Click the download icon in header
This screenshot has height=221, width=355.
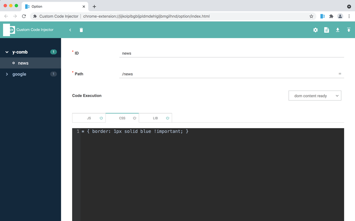338,30
